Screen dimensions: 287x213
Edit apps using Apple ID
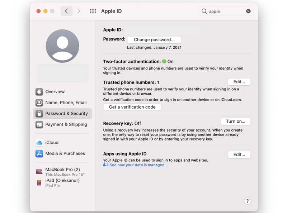[x=239, y=155]
